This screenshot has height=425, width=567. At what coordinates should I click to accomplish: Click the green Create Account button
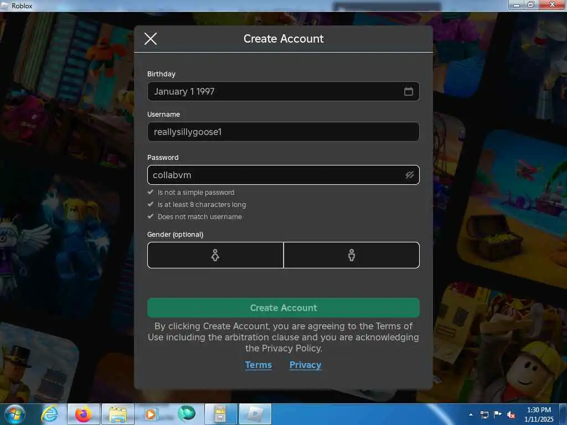pos(283,308)
